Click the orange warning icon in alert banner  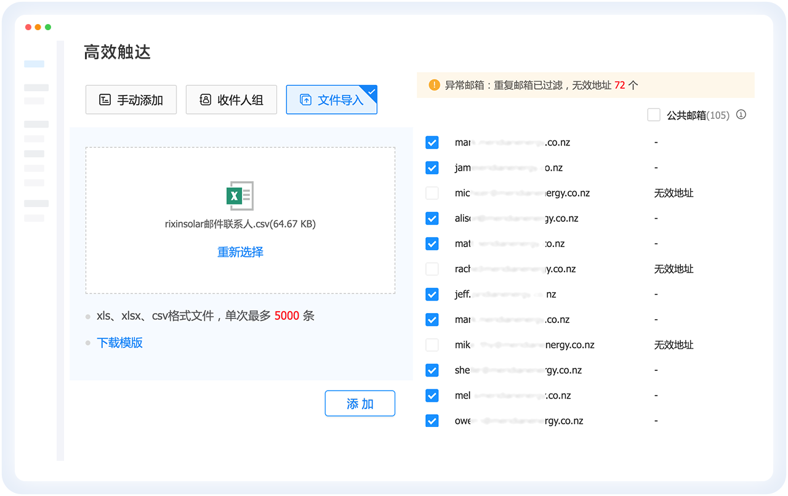tap(435, 85)
